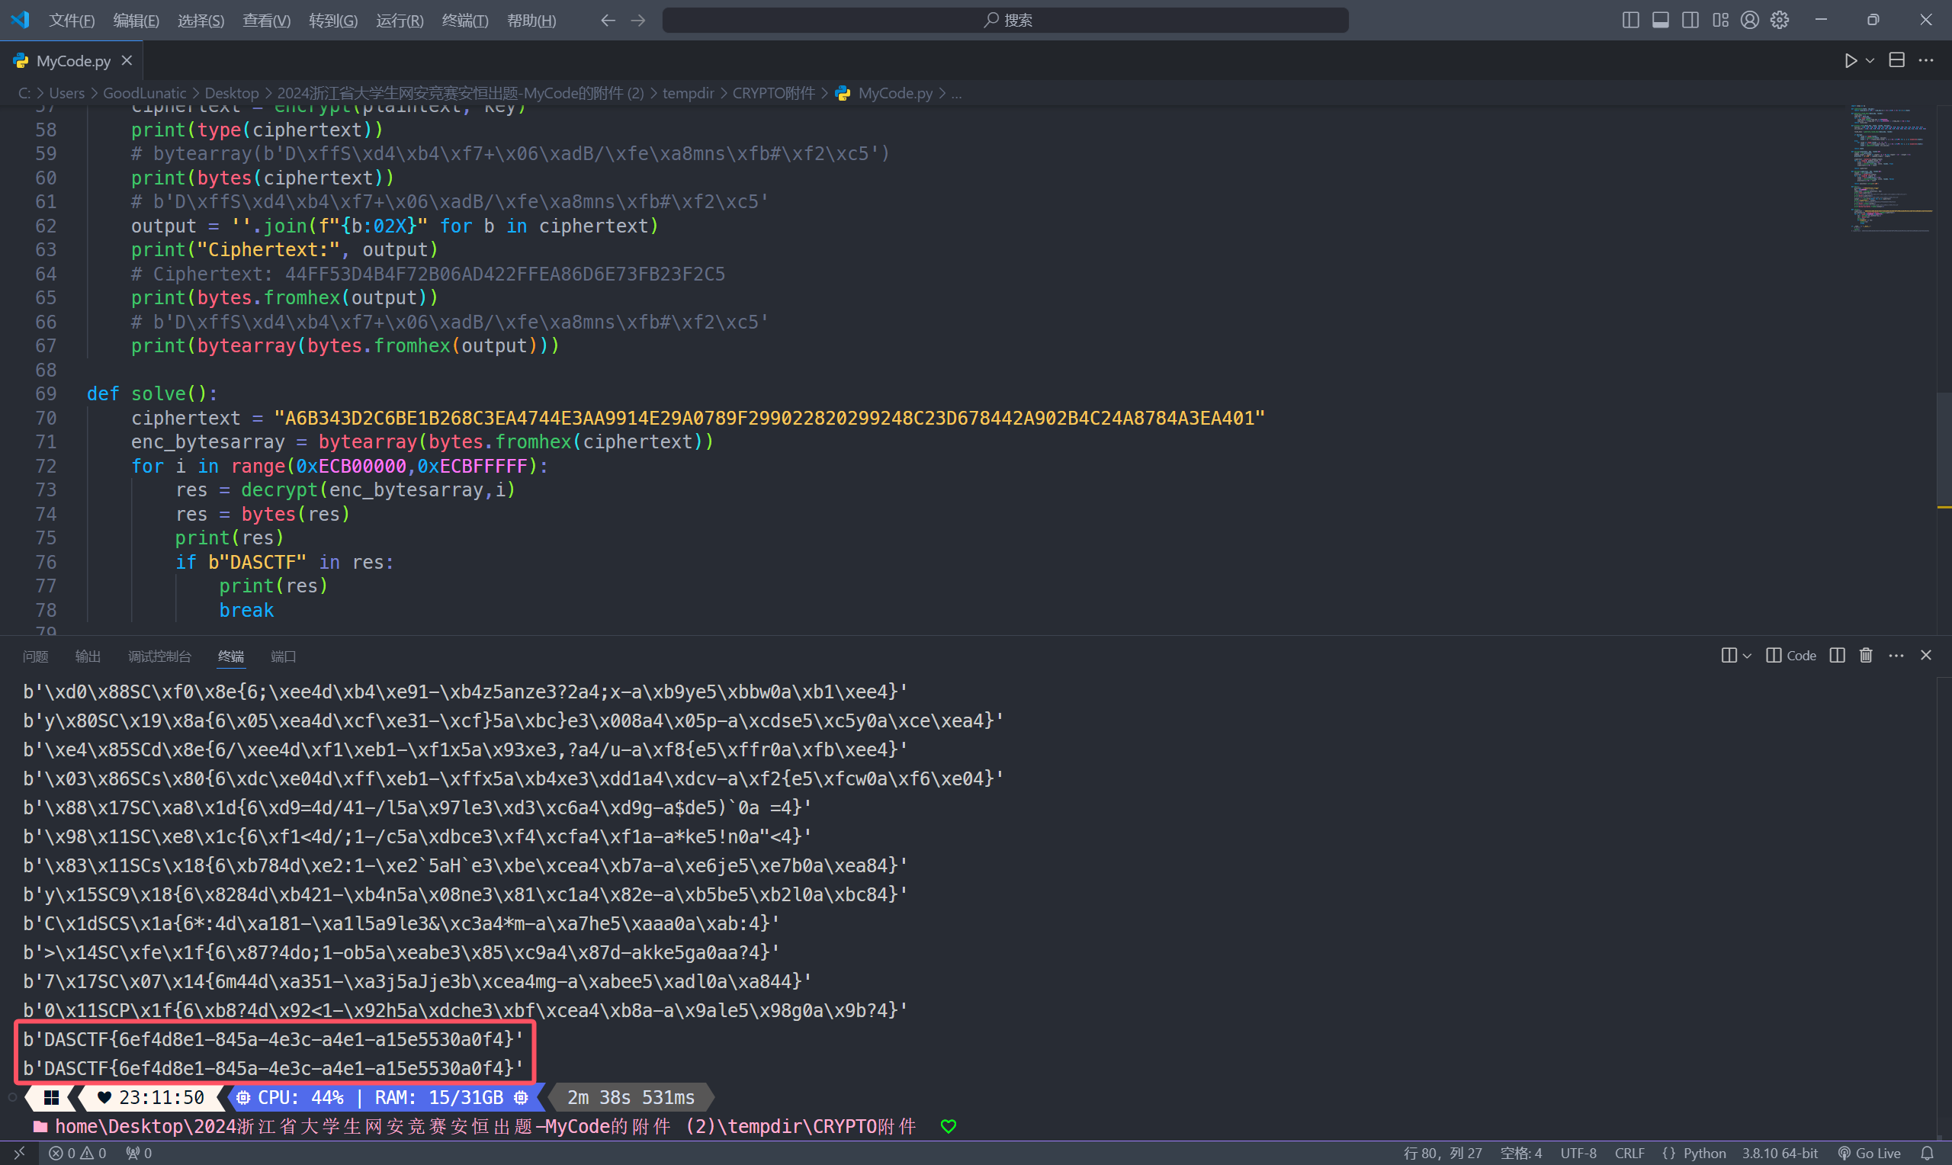Go back with the left arrow
Screen dimensions: 1952x1165
click(x=608, y=21)
